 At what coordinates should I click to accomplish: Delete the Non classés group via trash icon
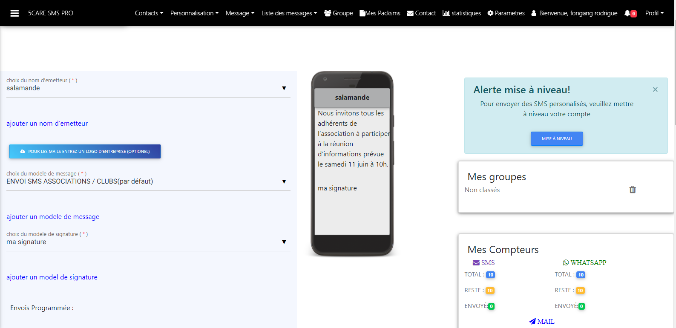(x=633, y=190)
